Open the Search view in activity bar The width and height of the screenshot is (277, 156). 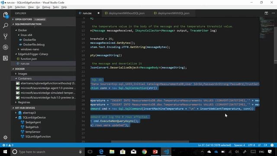pyautogui.click(x=6, y=26)
